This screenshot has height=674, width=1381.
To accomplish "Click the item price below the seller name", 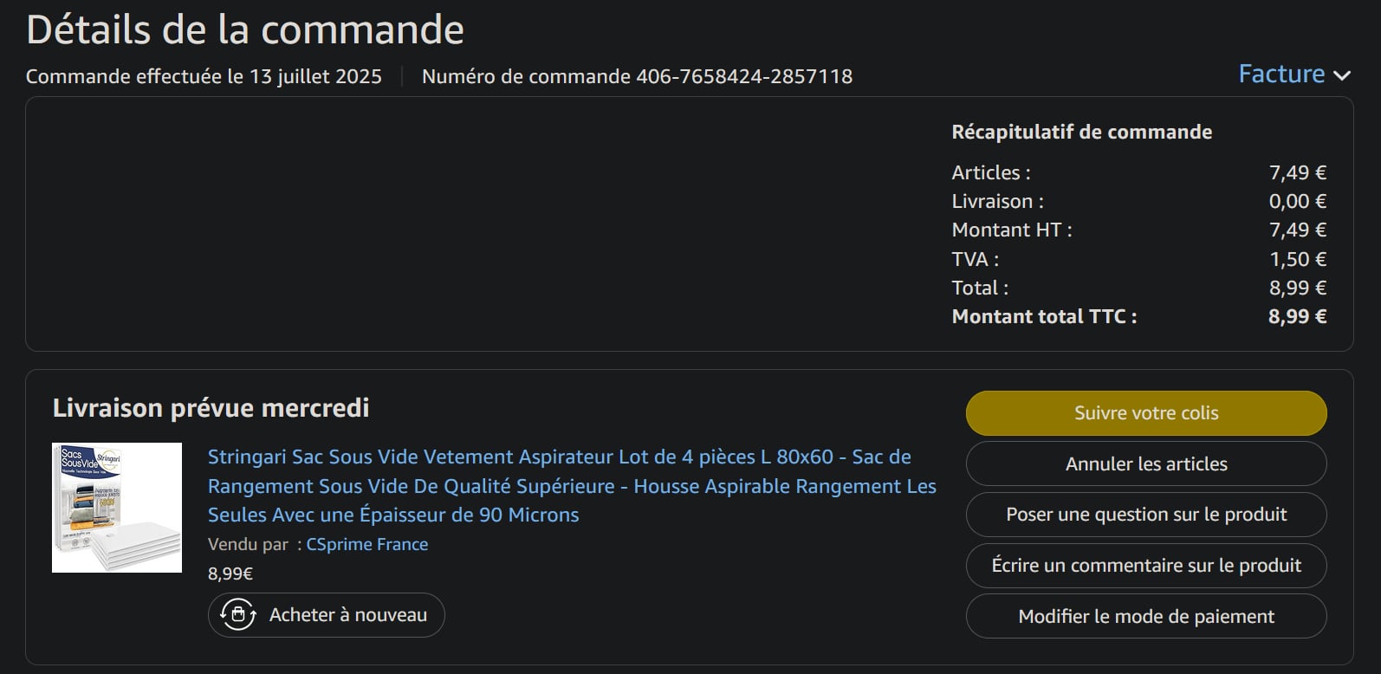I will pyautogui.click(x=230, y=574).
